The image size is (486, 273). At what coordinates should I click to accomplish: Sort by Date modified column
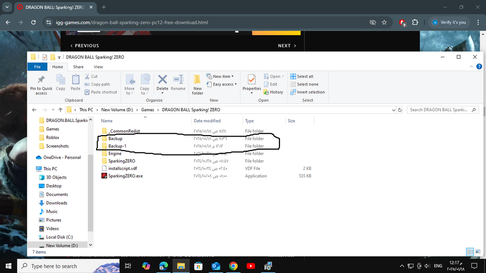pos(207,121)
